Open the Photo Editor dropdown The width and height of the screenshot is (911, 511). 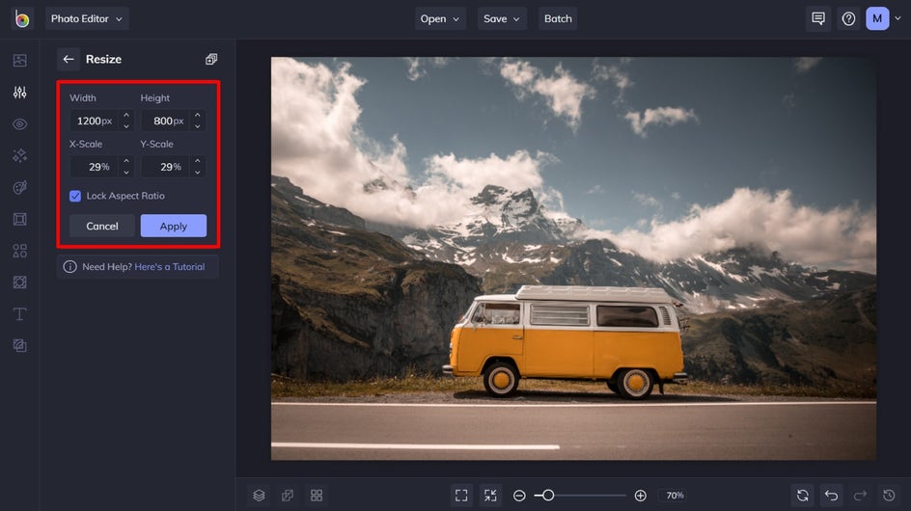click(87, 18)
